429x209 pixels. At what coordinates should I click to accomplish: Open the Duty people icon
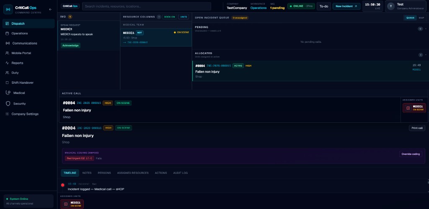7,73
